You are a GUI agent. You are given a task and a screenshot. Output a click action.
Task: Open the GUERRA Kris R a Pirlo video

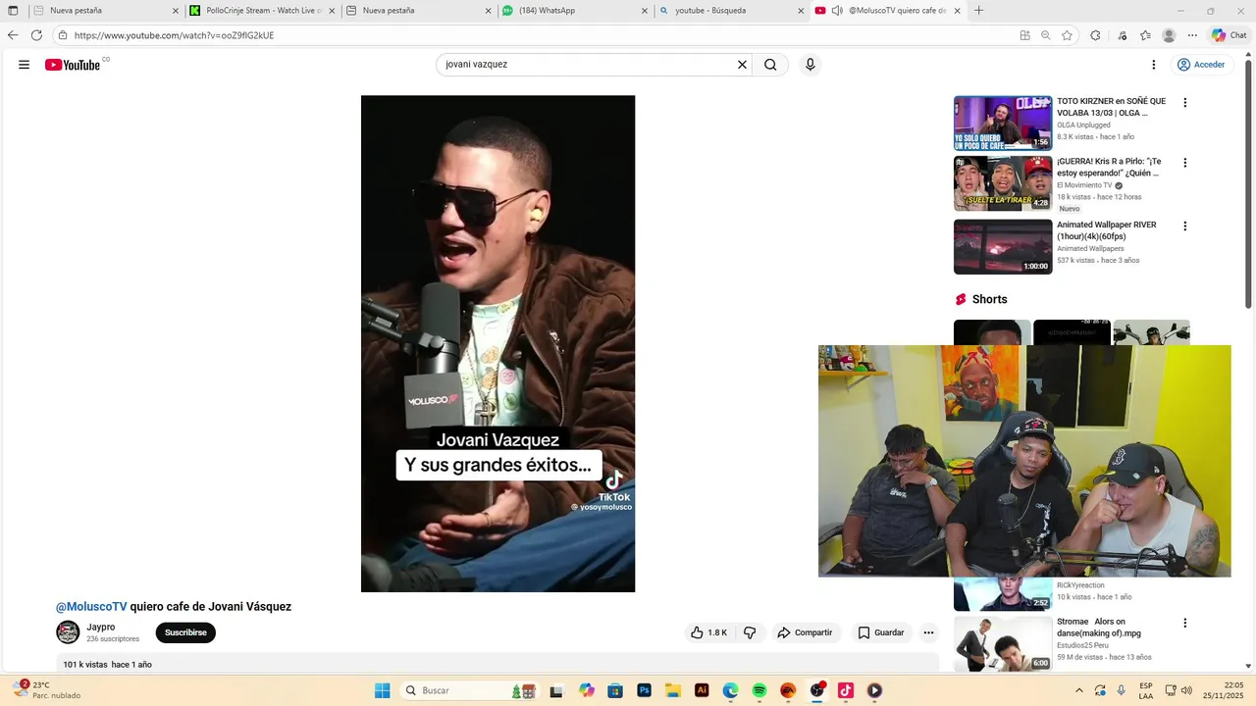pyautogui.click(x=1003, y=183)
